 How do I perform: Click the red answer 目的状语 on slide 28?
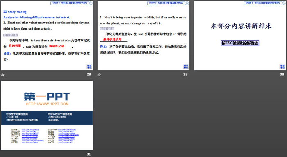pos(15,46)
